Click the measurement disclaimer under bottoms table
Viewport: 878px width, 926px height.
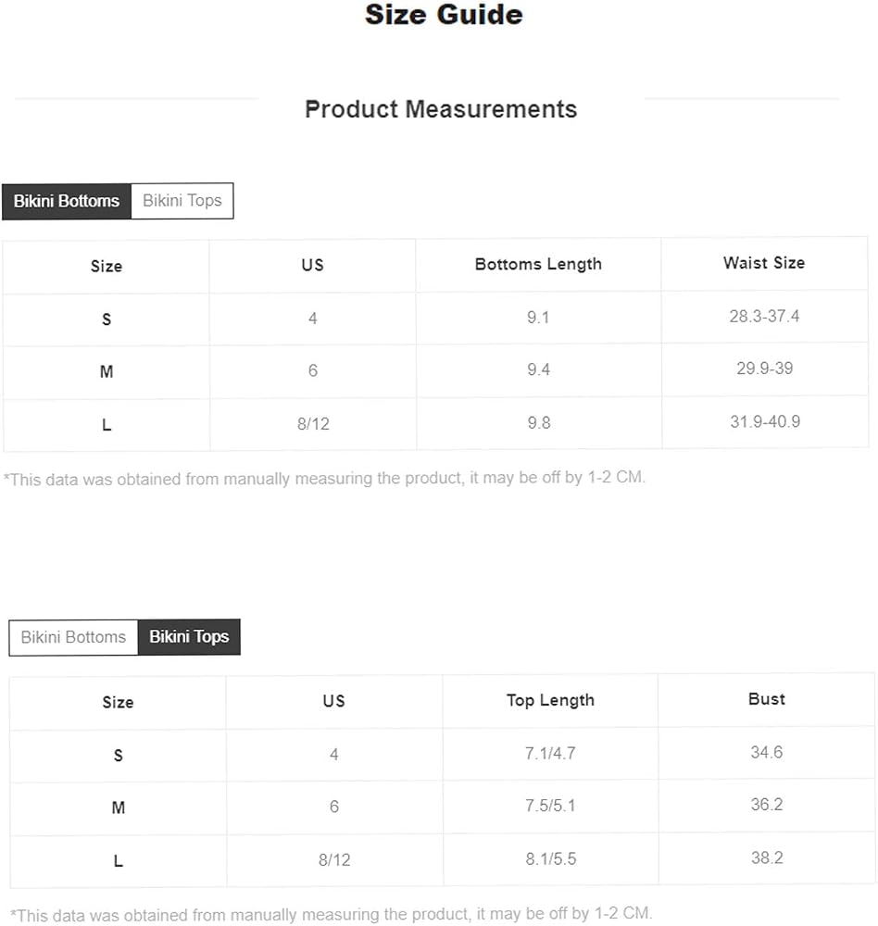click(324, 479)
